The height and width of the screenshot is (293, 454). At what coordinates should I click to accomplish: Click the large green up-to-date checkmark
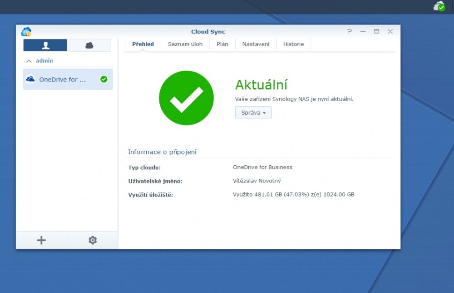[186, 98]
